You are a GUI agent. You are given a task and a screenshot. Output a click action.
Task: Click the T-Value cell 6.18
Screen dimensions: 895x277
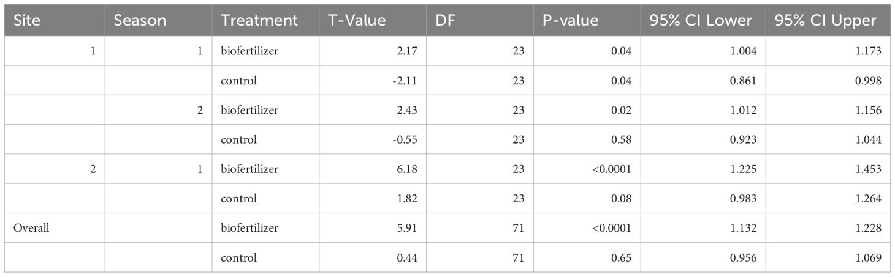[x=408, y=169]
